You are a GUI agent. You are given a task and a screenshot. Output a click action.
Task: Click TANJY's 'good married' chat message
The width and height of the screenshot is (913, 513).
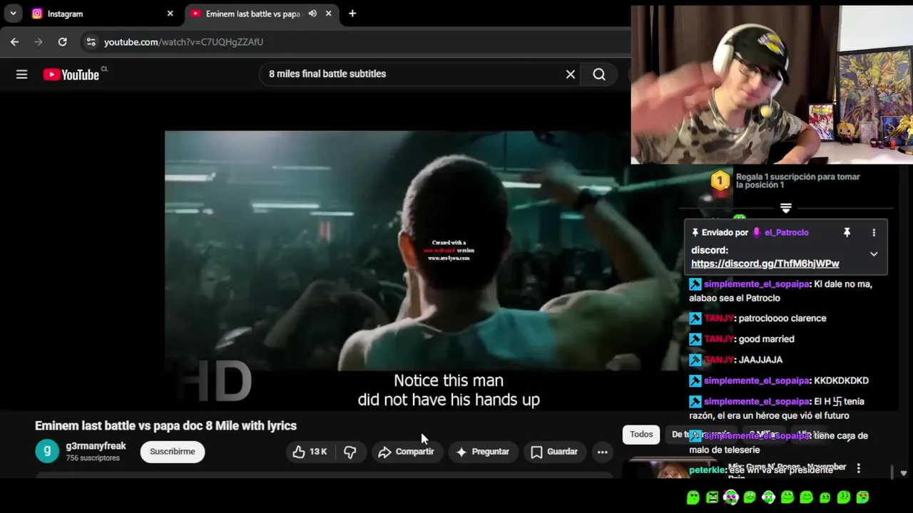(767, 339)
